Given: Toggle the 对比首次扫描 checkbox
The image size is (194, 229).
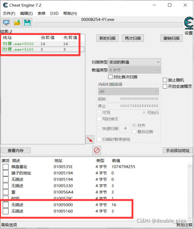Looking at the screenshot, I should coord(110,77).
